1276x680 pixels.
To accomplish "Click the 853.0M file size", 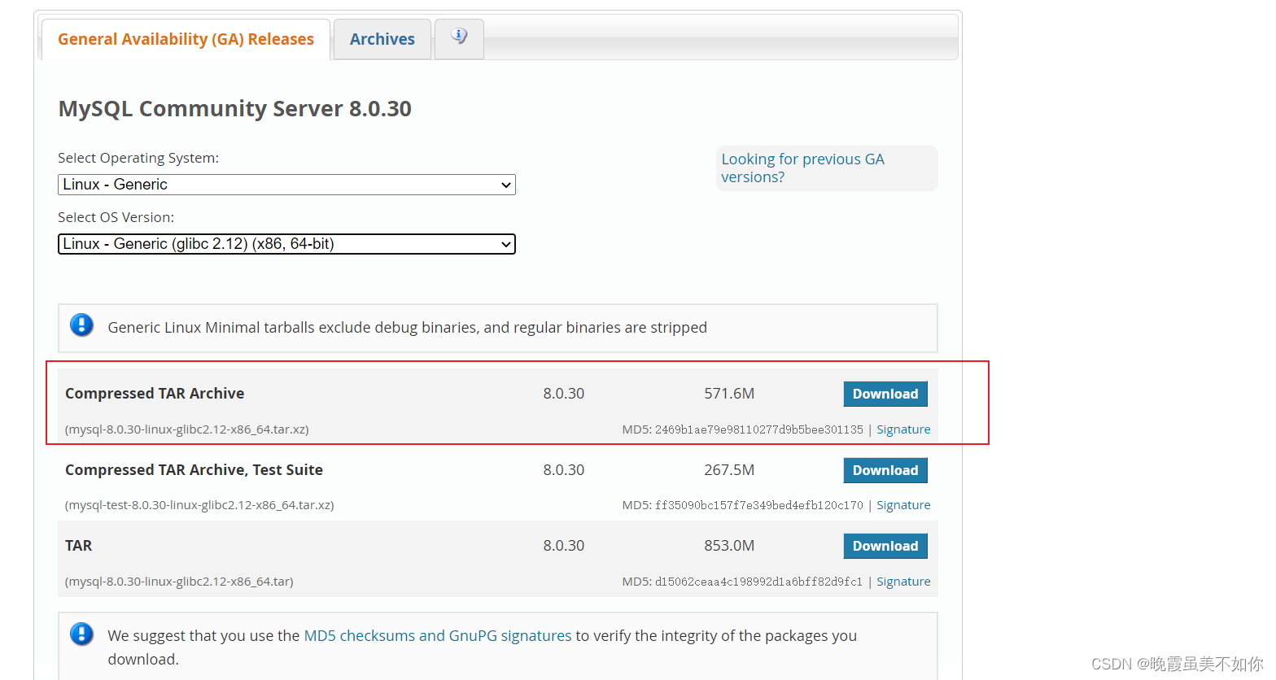I will click(729, 546).
